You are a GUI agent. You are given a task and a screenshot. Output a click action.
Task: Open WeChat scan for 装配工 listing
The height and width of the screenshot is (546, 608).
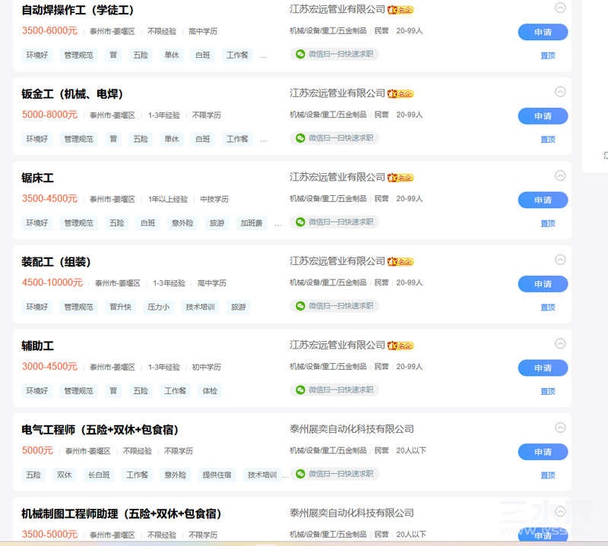pos(334,306)
